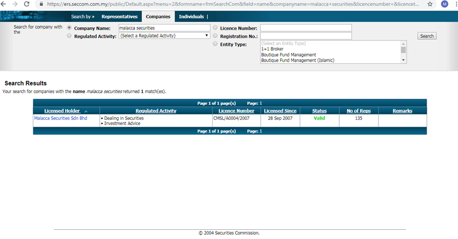The height and width of the screenshot is (239, 458).
Task: Select the Entity Type radio button
Action: pos(215,44)
